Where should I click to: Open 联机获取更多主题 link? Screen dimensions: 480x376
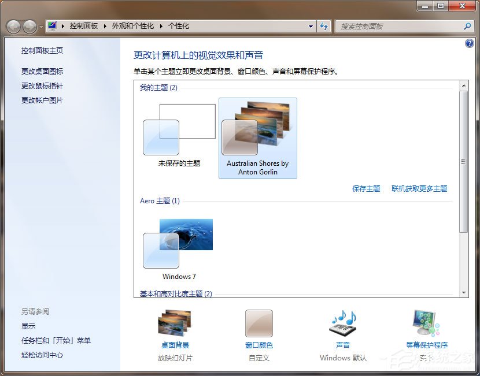(x=420, y=189)
